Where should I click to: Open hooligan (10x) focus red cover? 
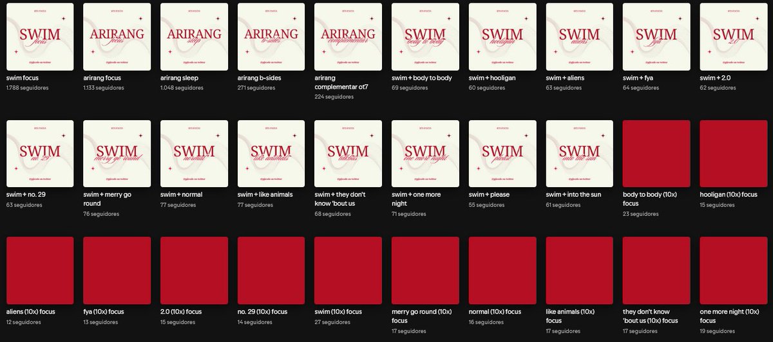tap(733, 154)
